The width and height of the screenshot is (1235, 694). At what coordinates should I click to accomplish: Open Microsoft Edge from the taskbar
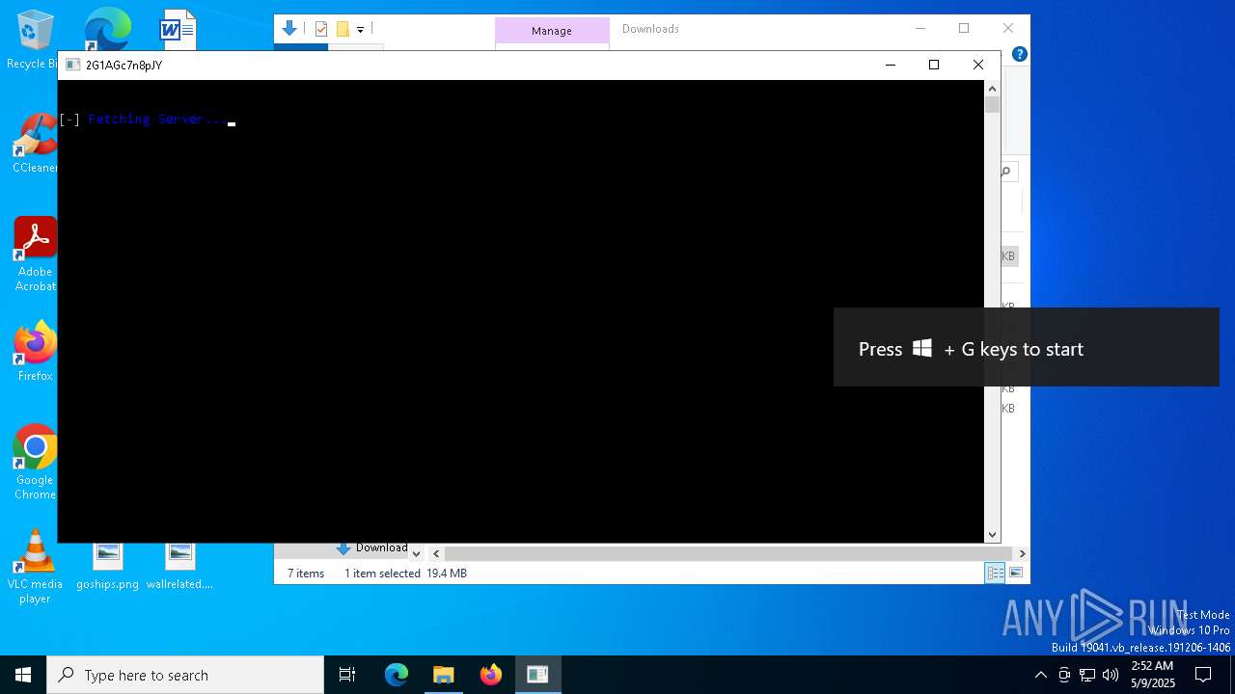397,675
